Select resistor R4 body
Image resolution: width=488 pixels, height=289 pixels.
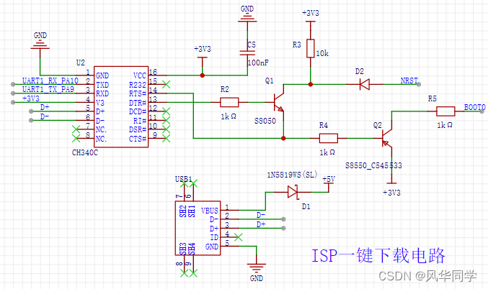pos(329,138)
